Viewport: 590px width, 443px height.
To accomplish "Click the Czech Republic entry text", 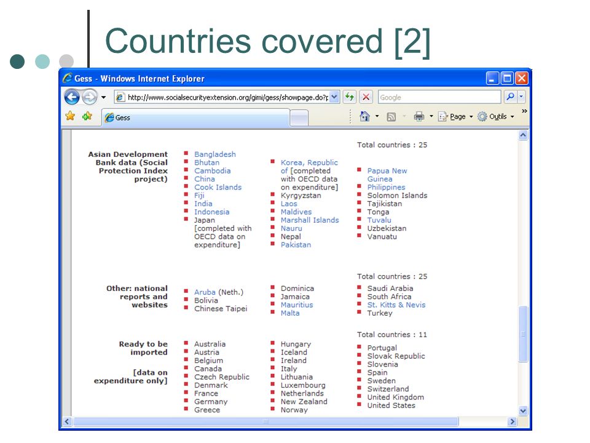I will click(222, 377).
